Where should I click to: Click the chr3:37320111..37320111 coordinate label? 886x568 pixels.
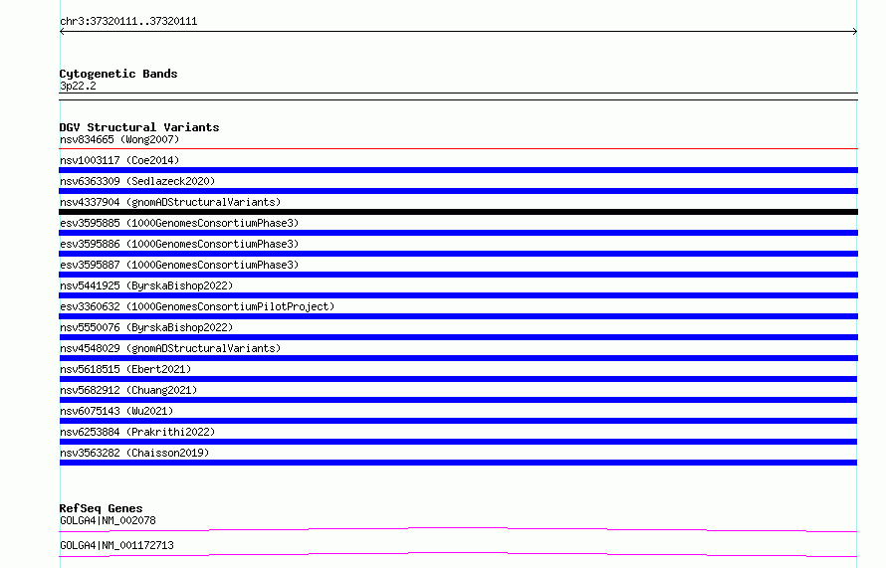point(128,22)
